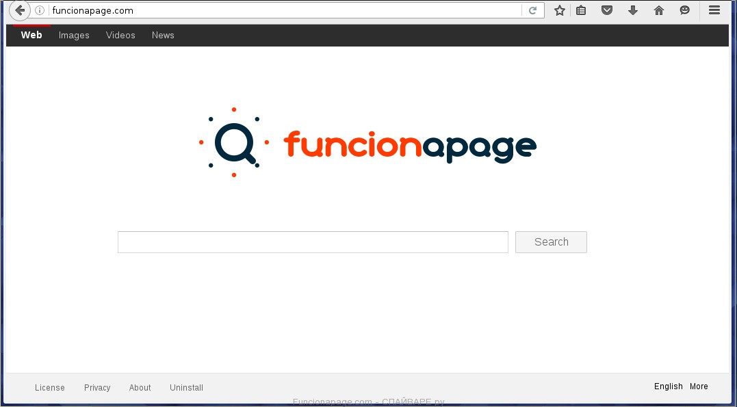This screenshot has width=737, height=407.
Task: Open the Uninstall footer link
Action: [187, 388]
